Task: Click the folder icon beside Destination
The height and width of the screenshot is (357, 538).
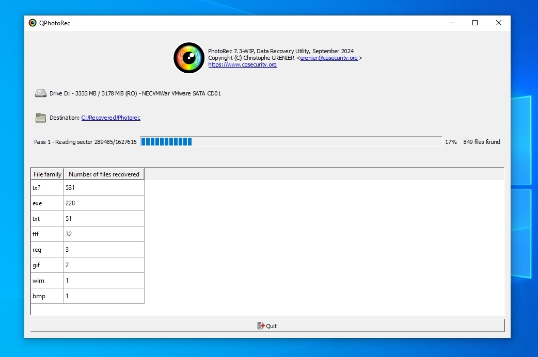Action: (x=41, y=118)
